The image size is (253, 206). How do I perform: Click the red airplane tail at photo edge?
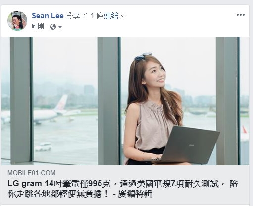click(x=244, y=129)
